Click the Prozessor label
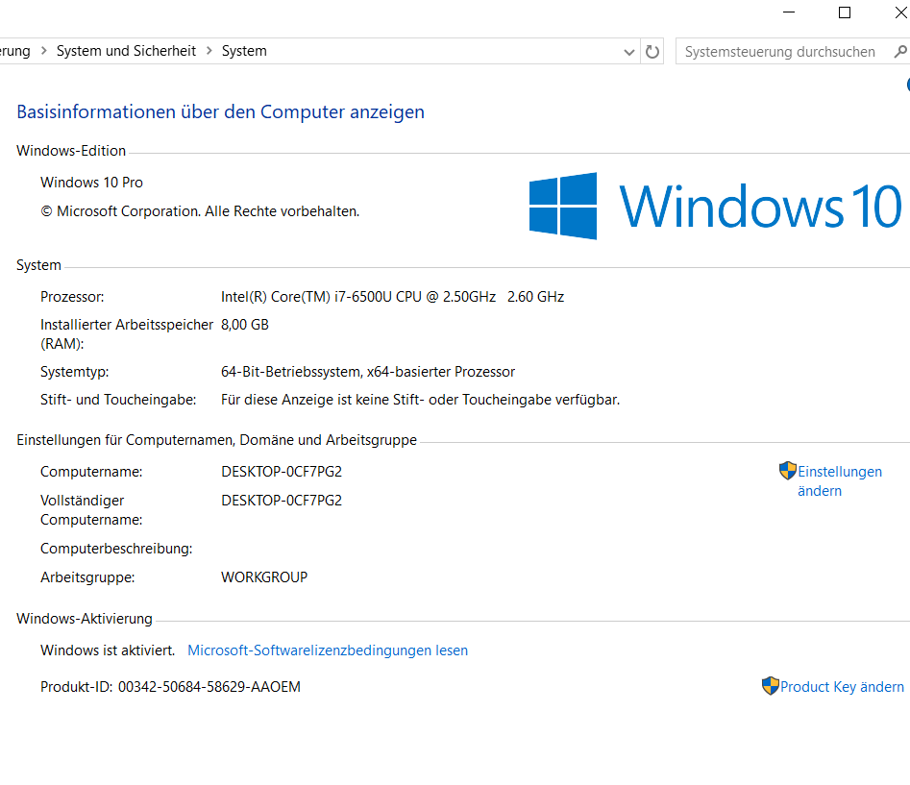Screen dimensions: 910x785 (x=72, y=297)
